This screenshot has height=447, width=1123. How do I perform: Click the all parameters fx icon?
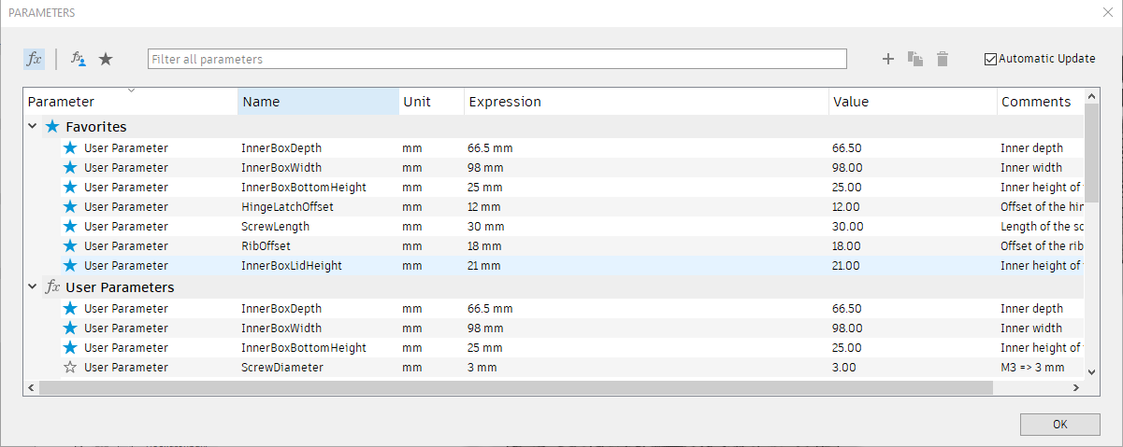tap(34, 59)
